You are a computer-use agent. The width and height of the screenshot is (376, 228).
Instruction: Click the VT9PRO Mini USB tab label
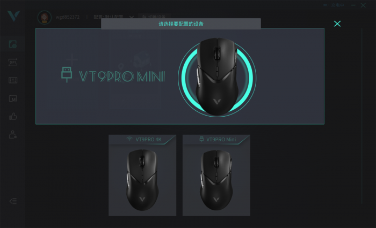[x=218, y=139]
